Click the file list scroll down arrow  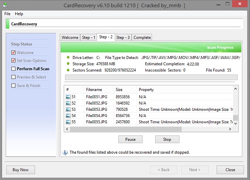(236, 124)
